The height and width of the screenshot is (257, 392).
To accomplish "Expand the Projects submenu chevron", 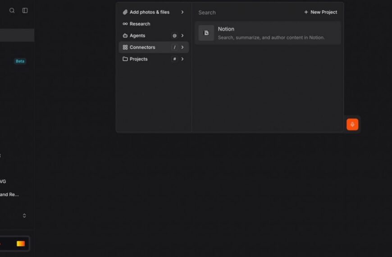I will point(182,59).
